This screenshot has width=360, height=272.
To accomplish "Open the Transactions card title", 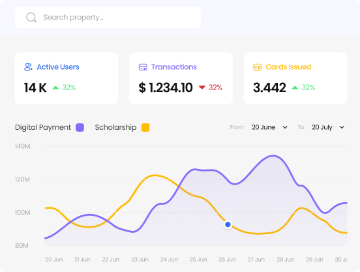I will click(x=174, y=67).
